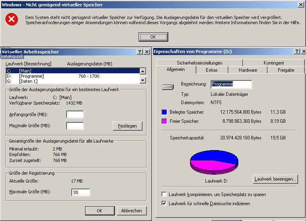Click registry Maximale Größe field showing 55
This screenshot has height=221, width=306.
pyautogui.click(x=81, y=192)
